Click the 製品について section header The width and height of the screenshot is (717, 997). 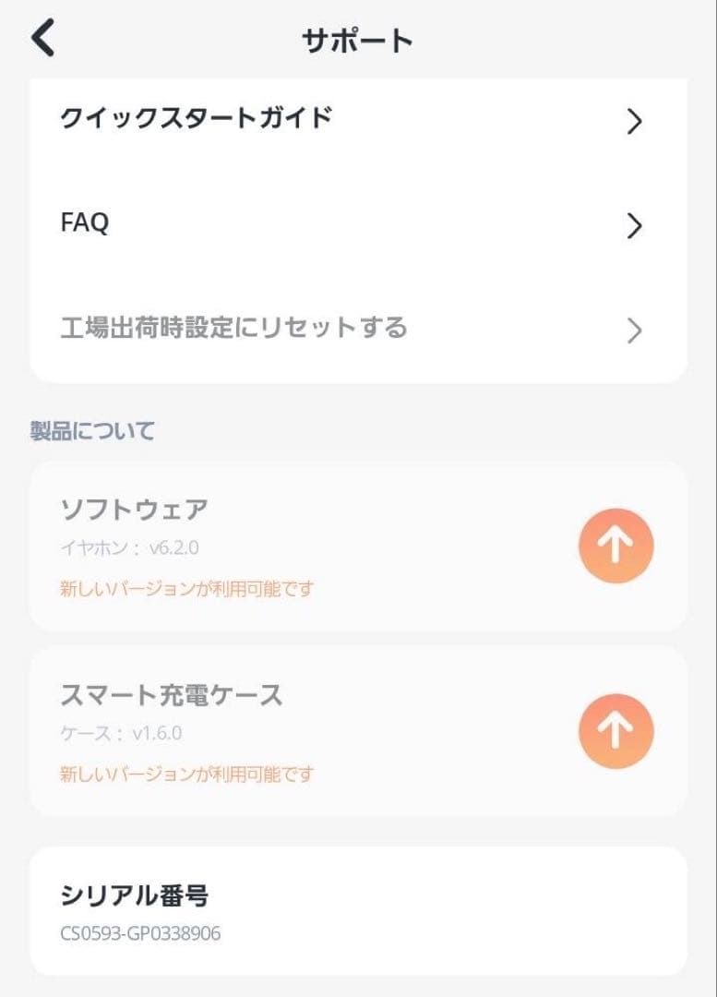(x=92, y=431)
